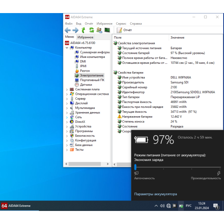Select the Степень износа row
The height and width of the screenshot is (224, 224).
click(x=168, y=122)
